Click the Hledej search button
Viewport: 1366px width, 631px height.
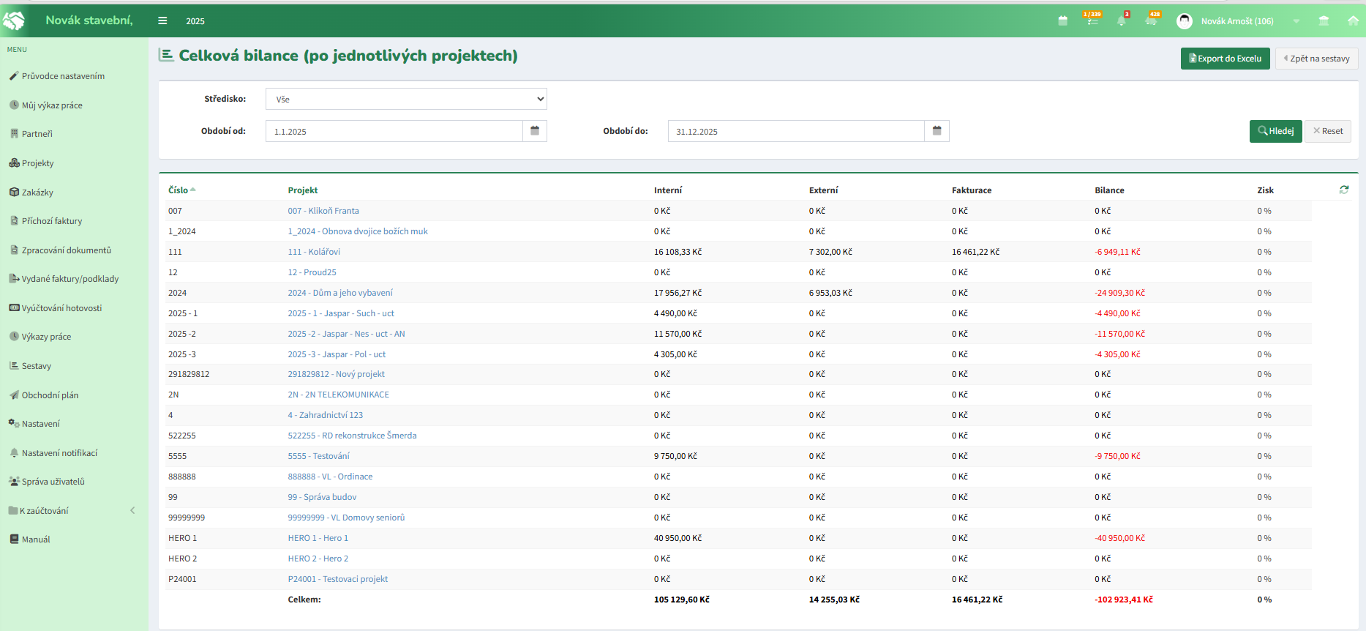[1275, 131]
